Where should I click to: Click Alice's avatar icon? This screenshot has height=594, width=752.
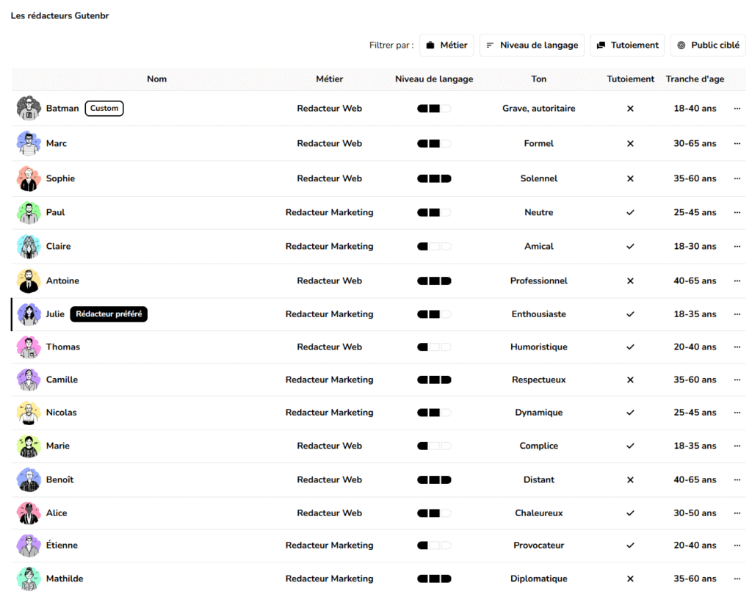[28, 513]
